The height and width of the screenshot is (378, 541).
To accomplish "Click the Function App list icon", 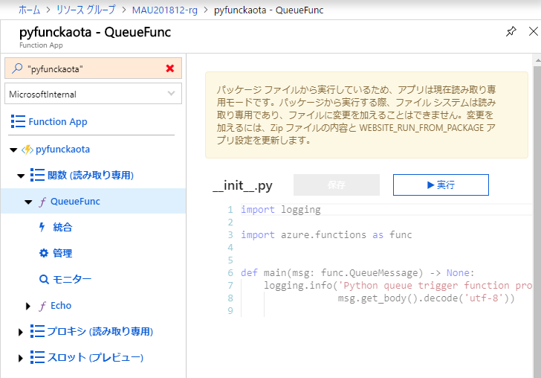I will point(18,121).
